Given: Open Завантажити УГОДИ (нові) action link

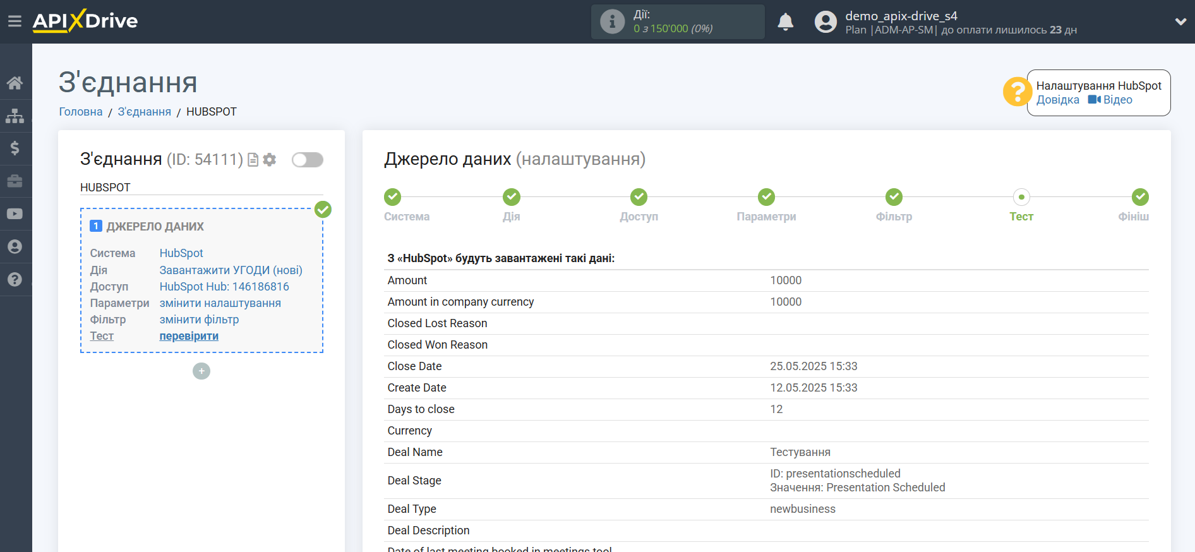Looking at the screenshot, I should click(x=231, y=270).
